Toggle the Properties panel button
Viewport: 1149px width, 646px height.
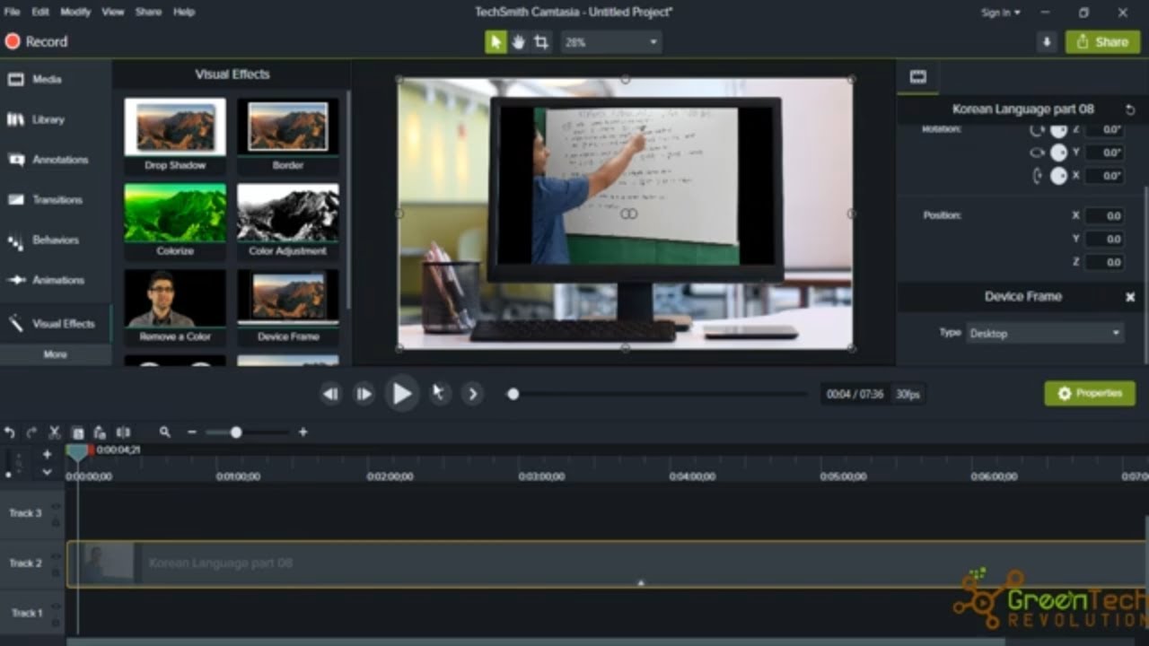1090,393
